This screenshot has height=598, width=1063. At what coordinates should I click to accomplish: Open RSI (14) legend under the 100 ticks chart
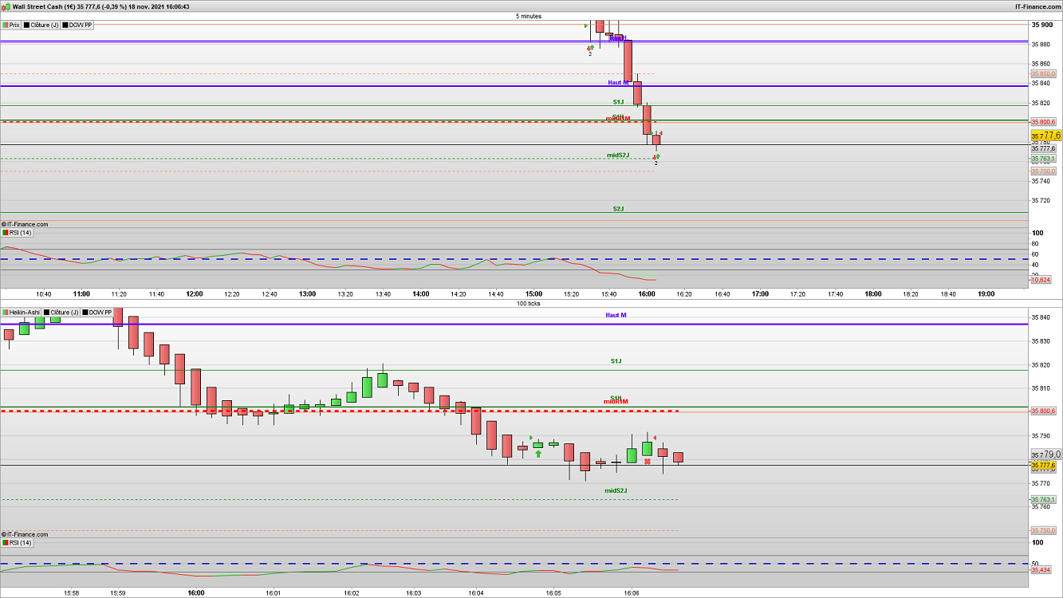(x=18, y=542)
